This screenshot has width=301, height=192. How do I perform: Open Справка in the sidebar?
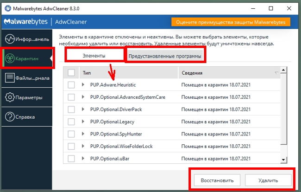(27, 117)
